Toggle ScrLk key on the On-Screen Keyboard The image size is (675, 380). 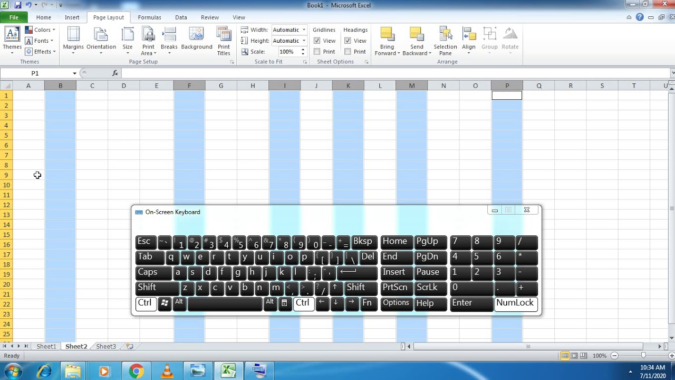click(430, 289)
